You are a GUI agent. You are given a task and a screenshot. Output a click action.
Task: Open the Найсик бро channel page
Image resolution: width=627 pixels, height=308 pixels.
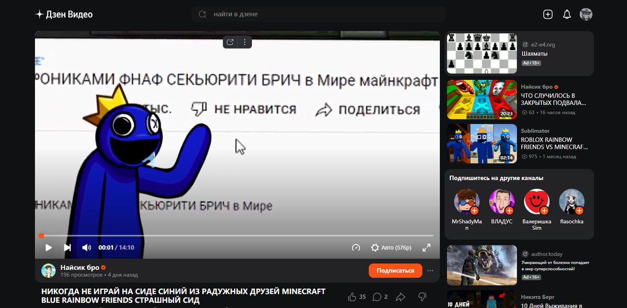point(79,267)
